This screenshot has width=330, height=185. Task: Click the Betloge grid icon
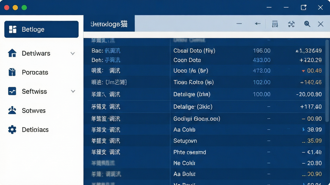13,29
